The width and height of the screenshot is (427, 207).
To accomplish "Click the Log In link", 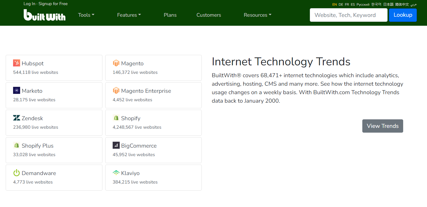I will [x=30, y=4].
